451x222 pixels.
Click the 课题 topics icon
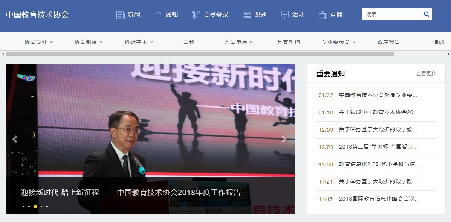click(247, 15)
